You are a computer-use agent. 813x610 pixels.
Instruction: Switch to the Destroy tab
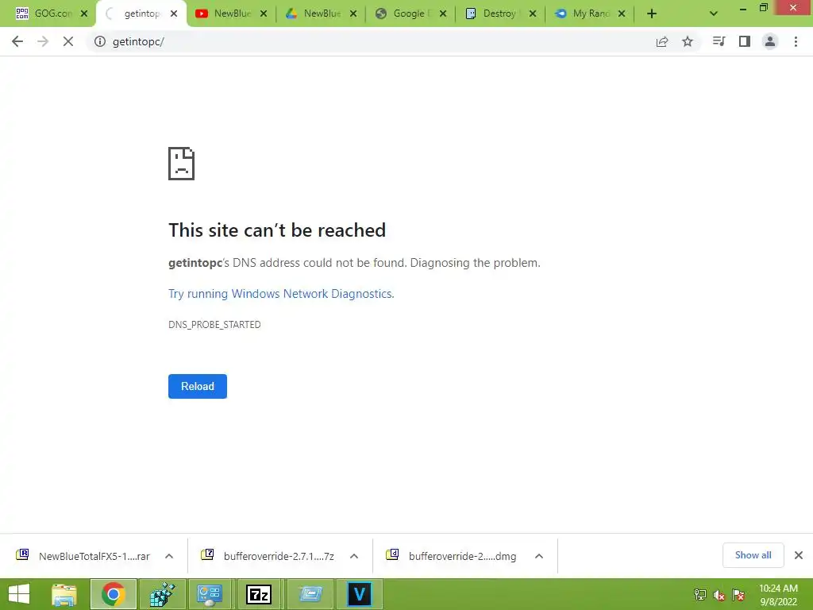pos(500,14)
